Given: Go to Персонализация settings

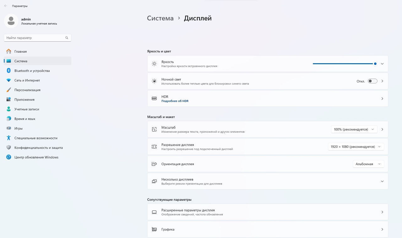Looking at the screenshot, I should point(27,90).
